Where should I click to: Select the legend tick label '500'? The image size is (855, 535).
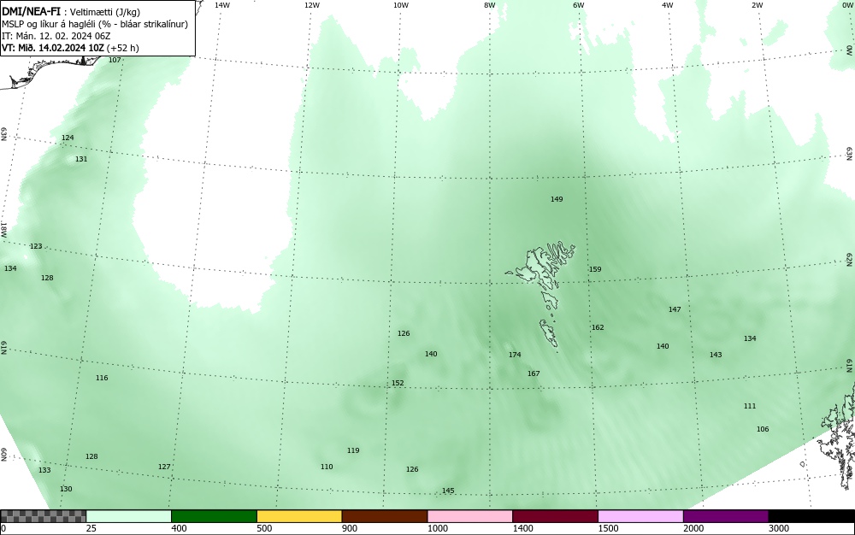coord(264,528)
